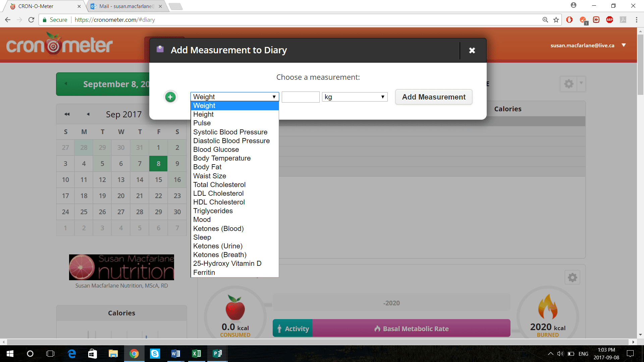The height and width of the screenshot is (362, 644).
Task: Select 25-Hydroxy Vitamin D option
Action: (234, 263)
